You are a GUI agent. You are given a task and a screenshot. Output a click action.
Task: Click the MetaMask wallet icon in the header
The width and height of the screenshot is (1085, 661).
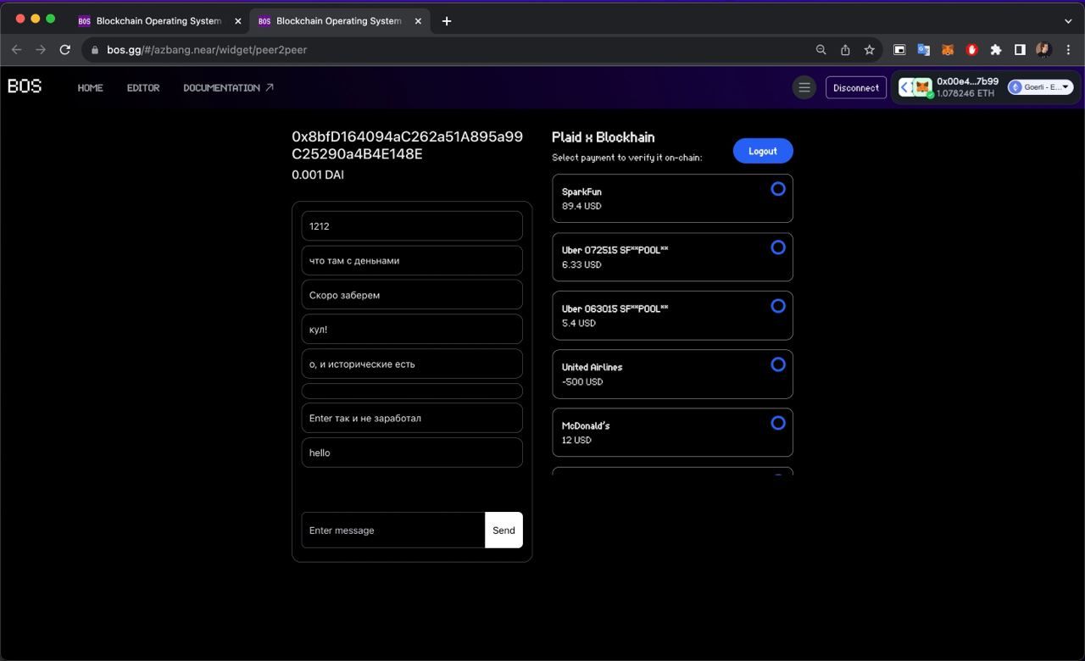(x=922, y=87)
